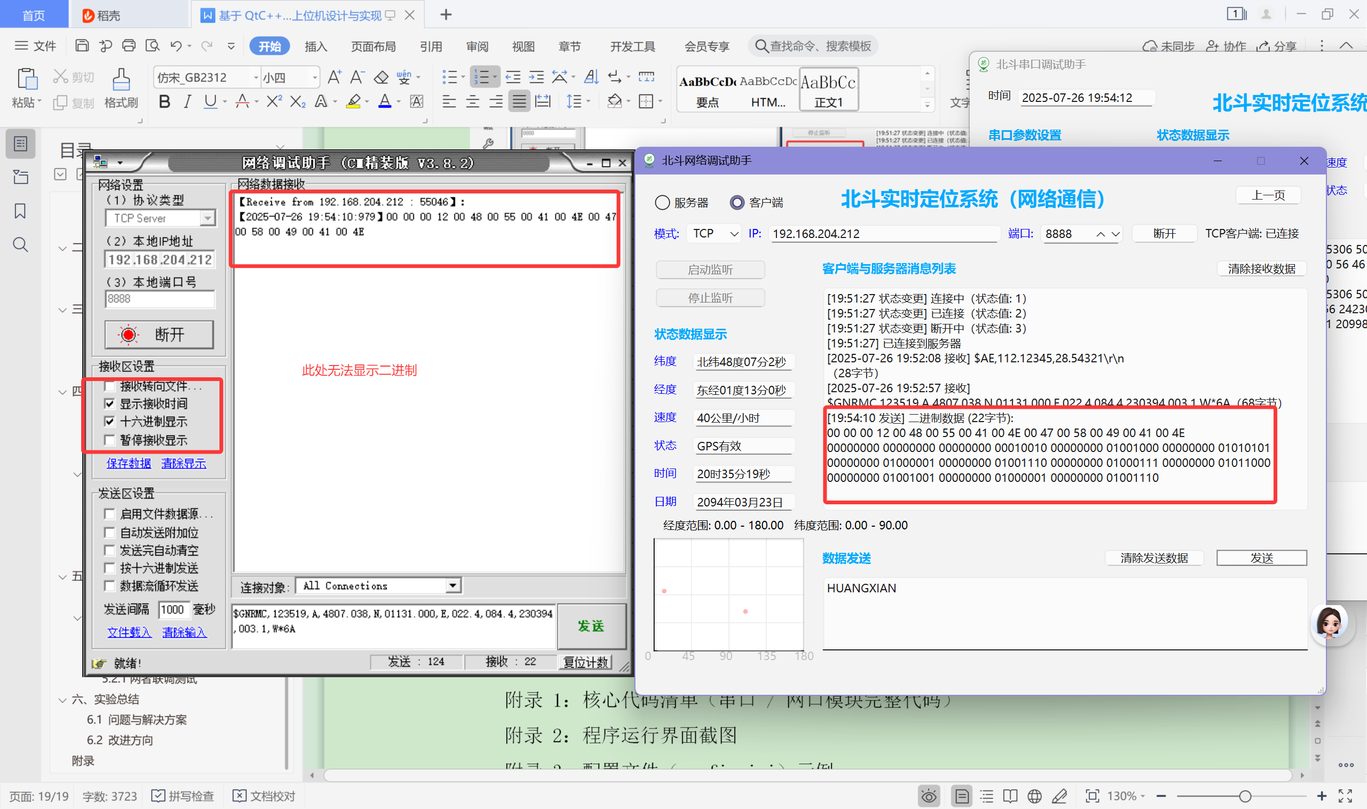Open the TCP Server protocol type dropdown
This screenshot has height=809, width=1367.
point(207,219)
